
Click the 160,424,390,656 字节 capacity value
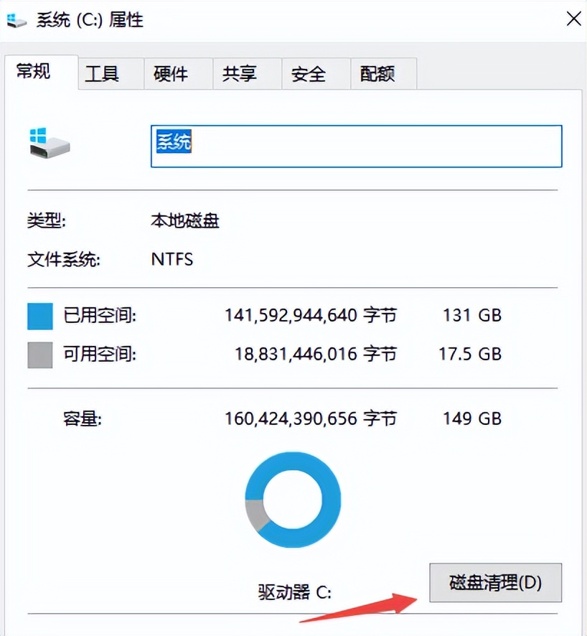coord(311,418)
